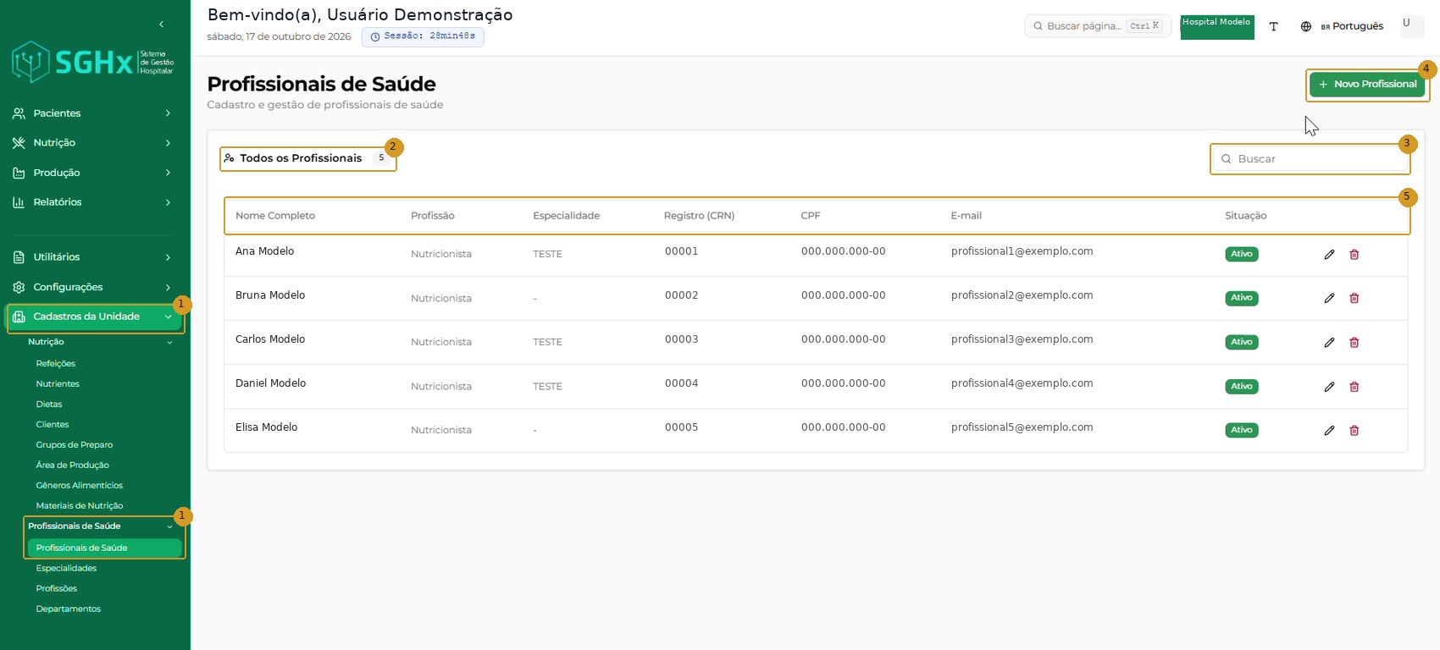Select Todos os Profissionais tab
Viewport: 1440px width, 650px height.
click(x=307, y=158)
